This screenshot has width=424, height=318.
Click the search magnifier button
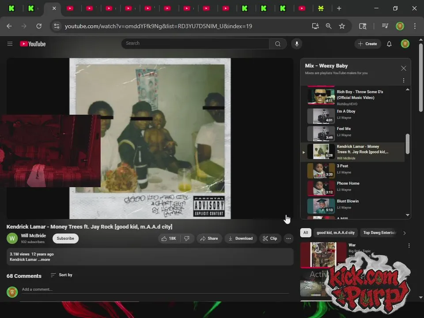click(x=278, y=44)
